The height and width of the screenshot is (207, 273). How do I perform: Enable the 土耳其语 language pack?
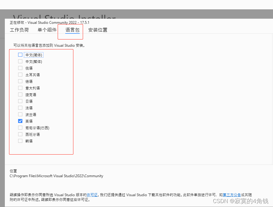(20, 75)
